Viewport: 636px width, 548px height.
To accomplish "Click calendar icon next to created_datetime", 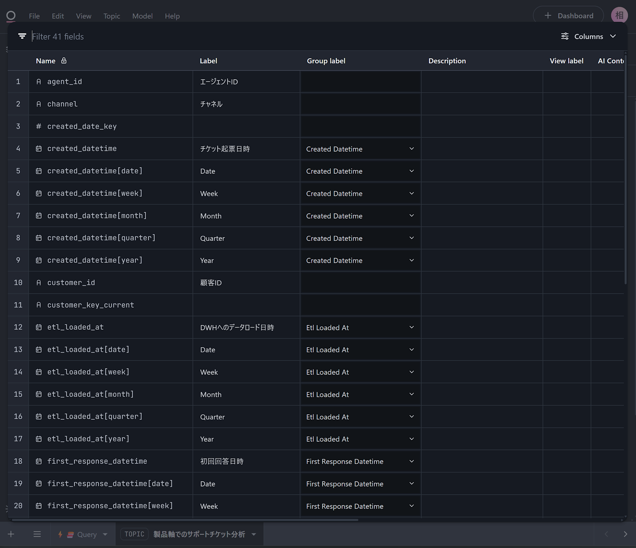I will pyautogui.click(x=39, y=149).
